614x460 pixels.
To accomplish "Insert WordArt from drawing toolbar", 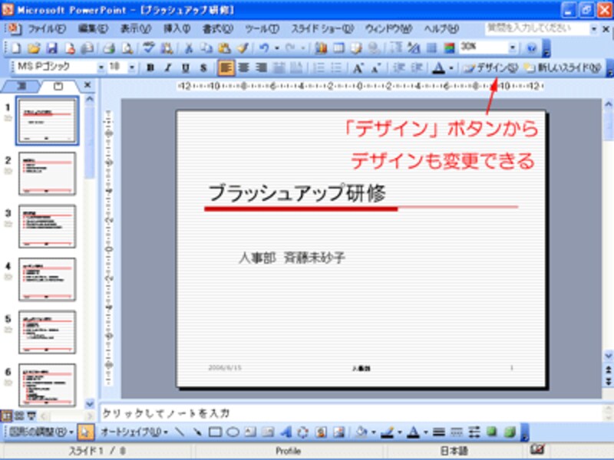I will click(x=286, y=432).
